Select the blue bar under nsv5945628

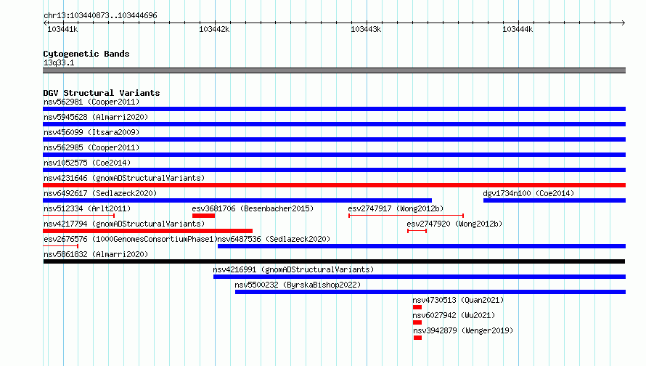(334, 124)
